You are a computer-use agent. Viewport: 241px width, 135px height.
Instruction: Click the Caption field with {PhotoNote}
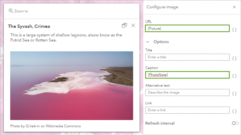[x=187, y=75]
